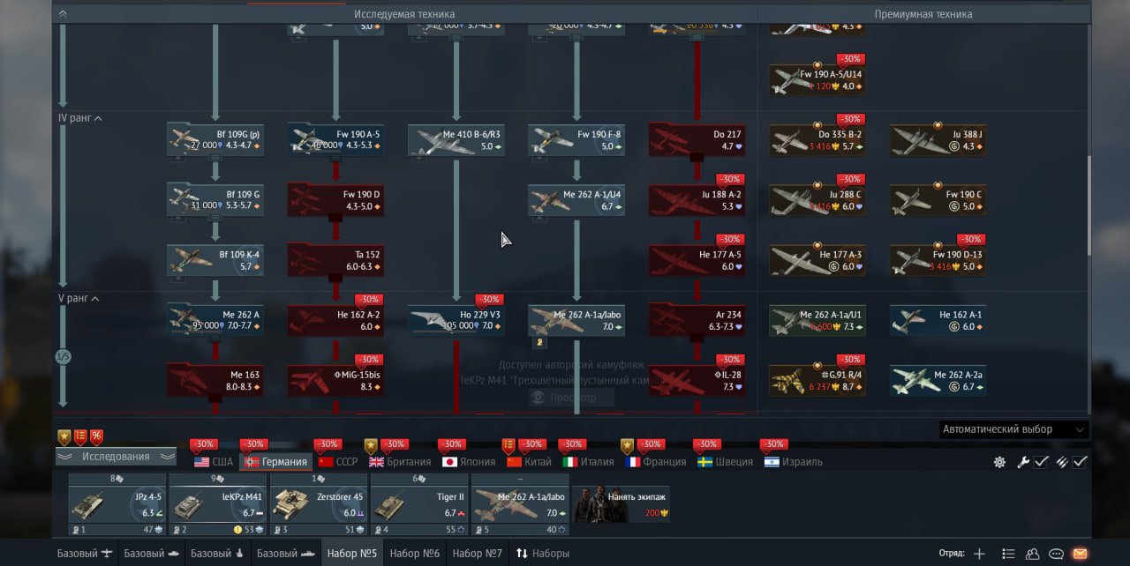Image resolution: width=1130 pixels, height=566 pixels.
Task: Open the Автоматический выбор dropdown
Action: pos(1013,429)
